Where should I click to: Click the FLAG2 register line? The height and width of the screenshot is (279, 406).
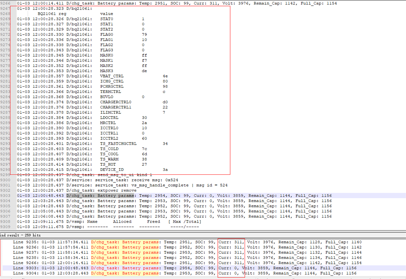[x=81, y=45]
